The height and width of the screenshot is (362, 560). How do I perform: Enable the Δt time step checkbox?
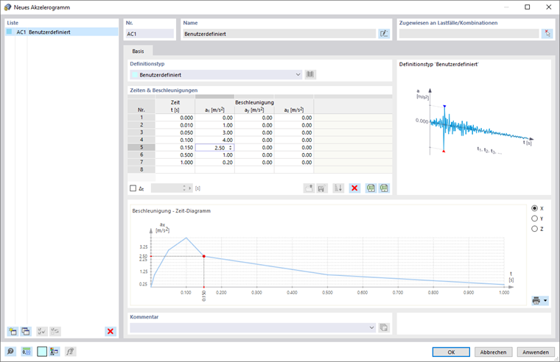[x=133, y=188]
